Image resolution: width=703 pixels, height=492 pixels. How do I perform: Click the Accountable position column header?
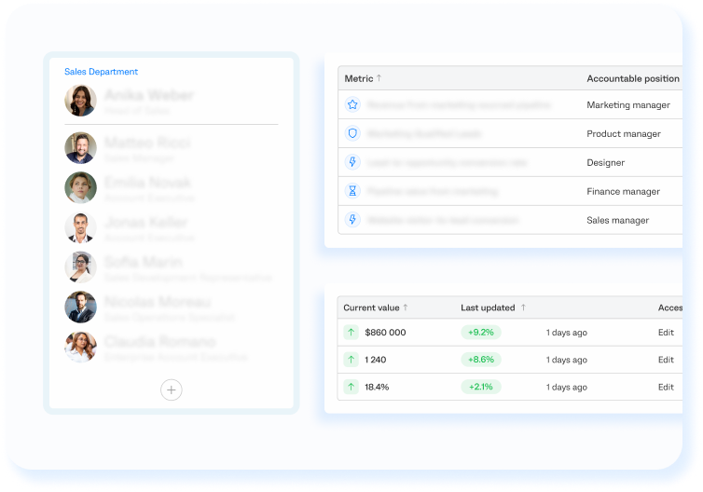pos(633,78)
